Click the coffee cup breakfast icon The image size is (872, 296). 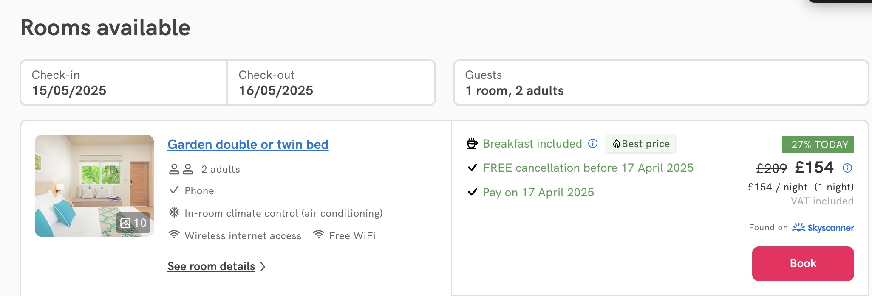point(472,144)
